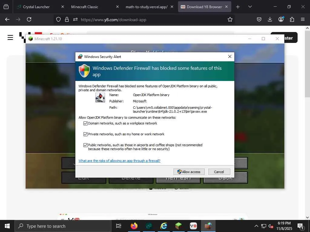
Task: Close the Minecraft 1.21.10 window
Action: click(x=277, y=39)
